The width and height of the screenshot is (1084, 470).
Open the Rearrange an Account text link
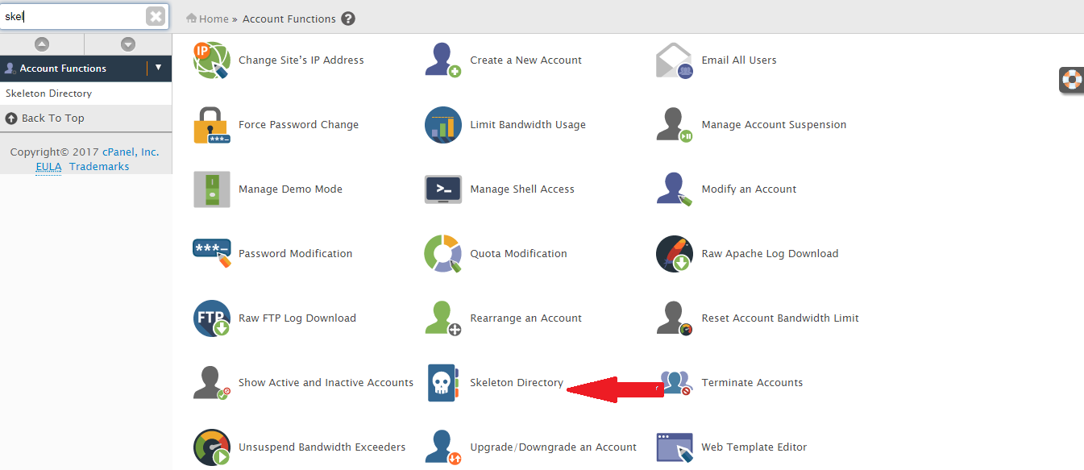pyautogui.click(x=526, y=318)
